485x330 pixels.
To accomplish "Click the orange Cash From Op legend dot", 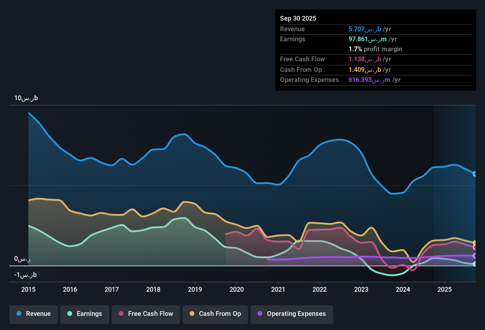I will pyautogui.click(x=192, y=314).
